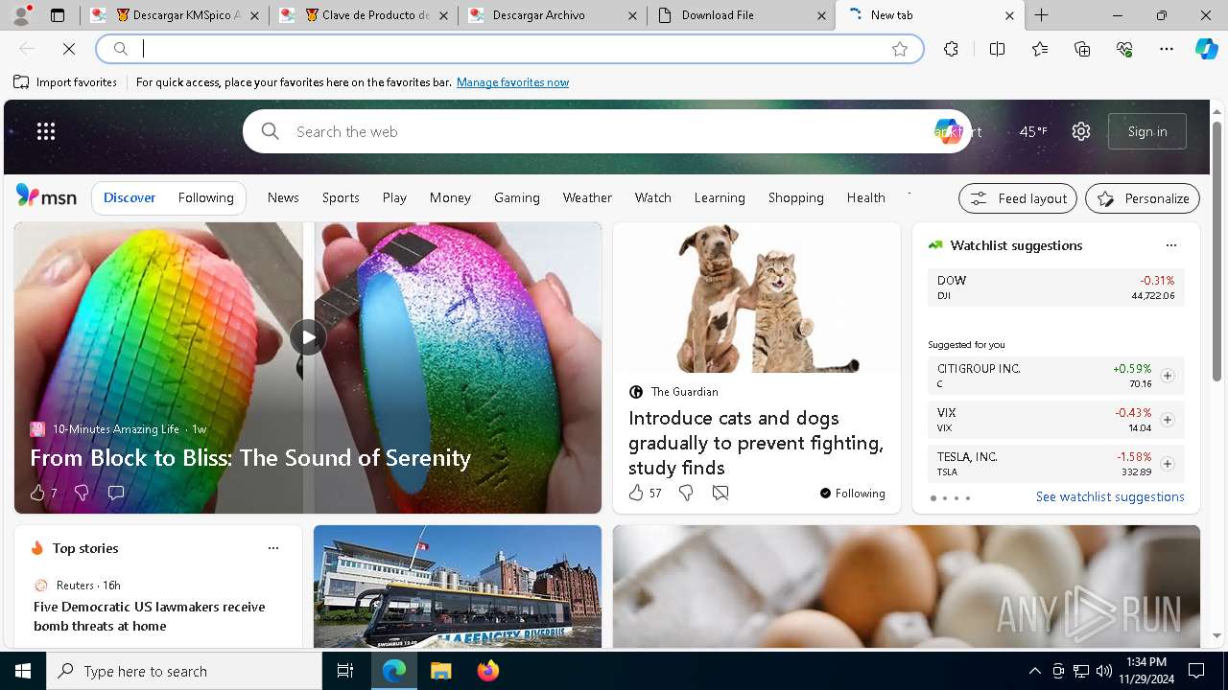
Task: Open a new browser tab
Action: pyautogui.click(x=1041, y=15)
